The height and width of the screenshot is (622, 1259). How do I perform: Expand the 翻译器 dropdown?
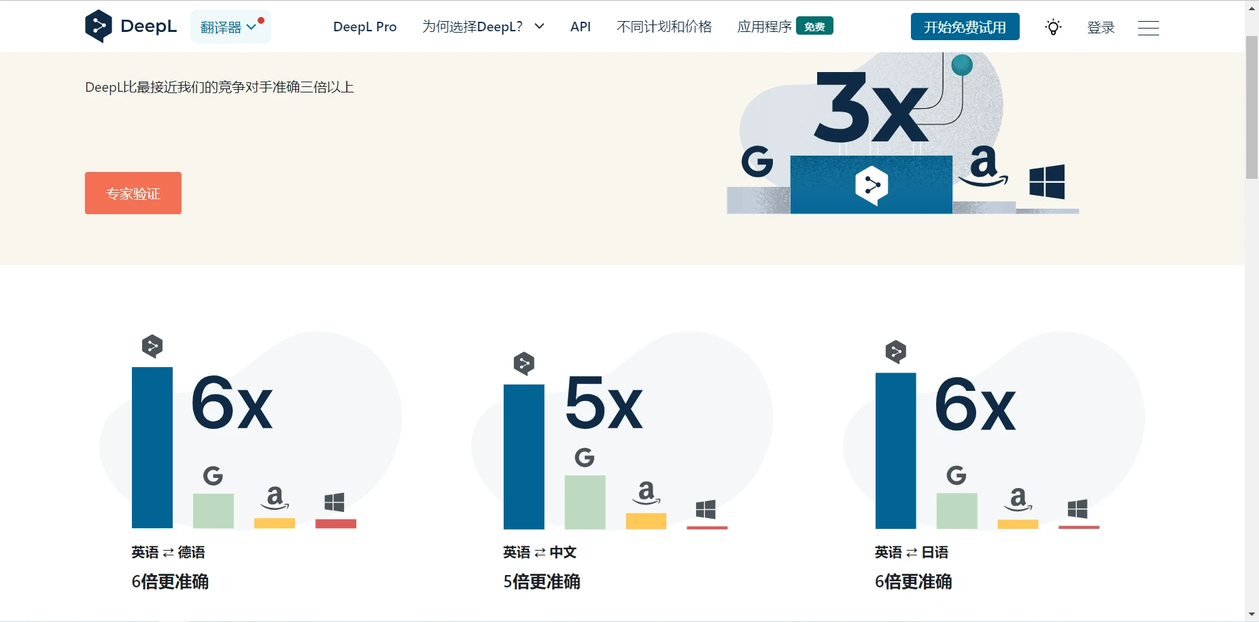[230, 27]
